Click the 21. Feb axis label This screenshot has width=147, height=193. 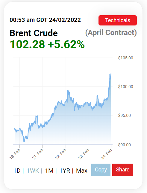tap(38, 154)
